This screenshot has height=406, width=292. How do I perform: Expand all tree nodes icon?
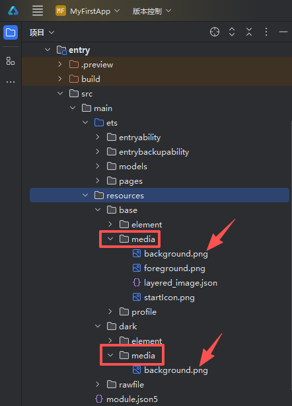(x=232, y=32)
